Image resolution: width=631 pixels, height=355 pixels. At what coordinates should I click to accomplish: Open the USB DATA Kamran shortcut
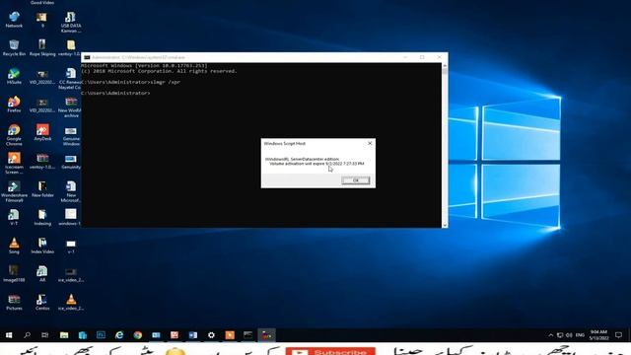click(71, 22)
